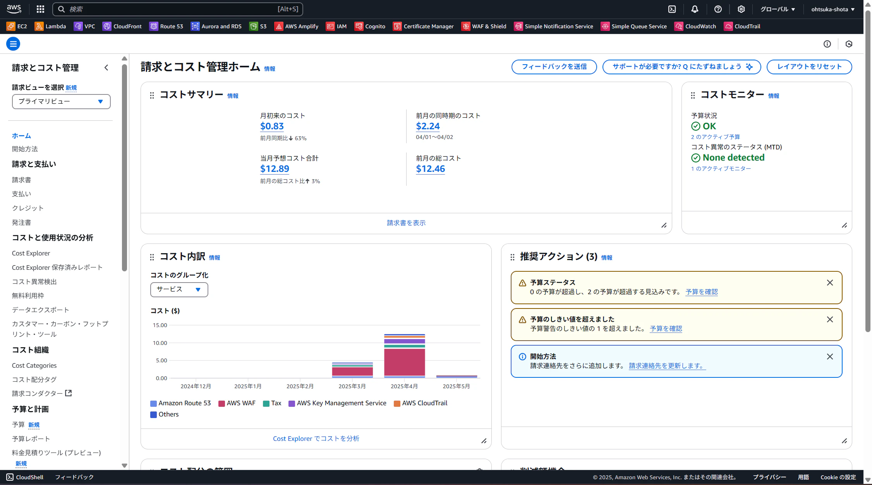The width and height of the screenshot is (872, 485).
Task: Open the settings gear in the top bar
Action: click(x=741, y=9)
